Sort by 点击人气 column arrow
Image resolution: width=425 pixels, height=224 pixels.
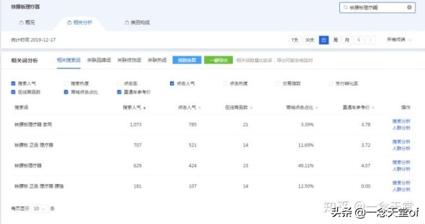pos(200,108)
